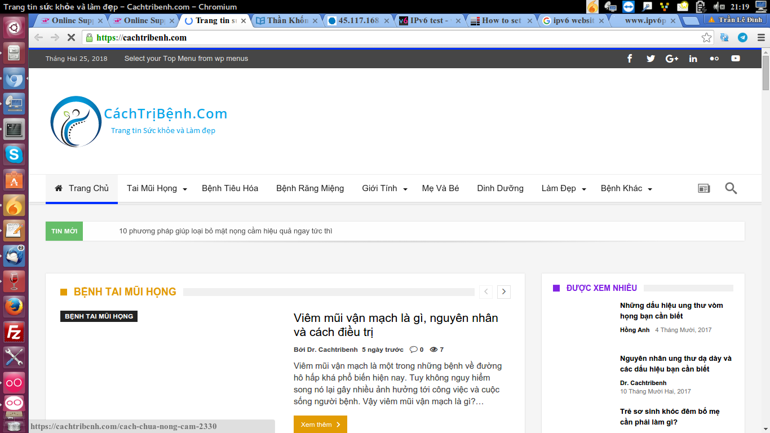This screenshot has height=433, width=770.
Task: Go to the Bệnh Răng Miệng section
Action: [x=310, y=188]
